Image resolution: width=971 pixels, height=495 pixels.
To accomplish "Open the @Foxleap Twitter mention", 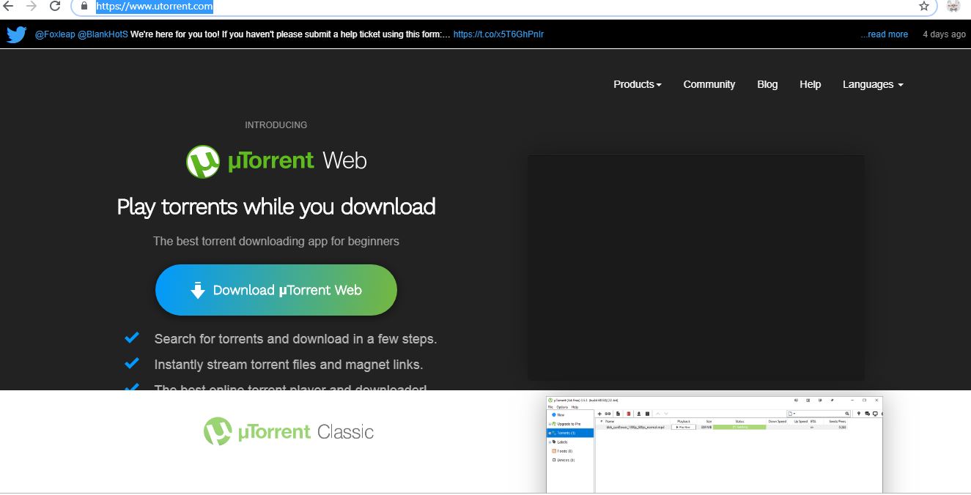I will 55,34.
